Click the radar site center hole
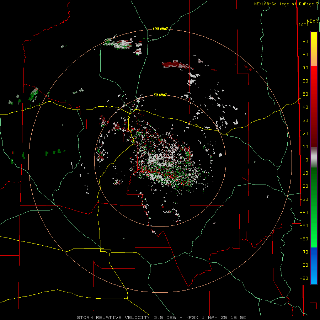320x320 pixels. pyautogui.click(x=161, y=161)
